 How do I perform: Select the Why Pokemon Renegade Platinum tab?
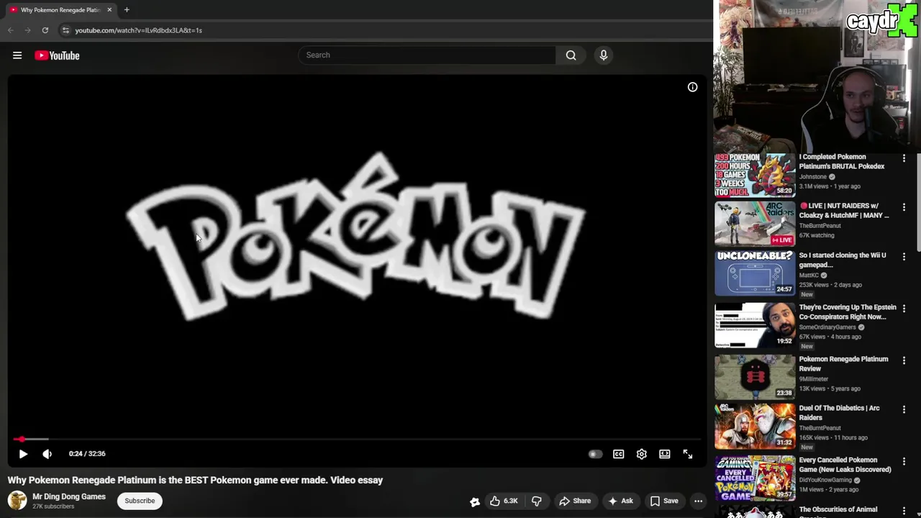(x=60, y=10)
